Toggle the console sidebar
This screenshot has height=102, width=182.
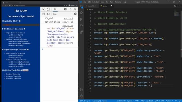[x=43, y=14]
